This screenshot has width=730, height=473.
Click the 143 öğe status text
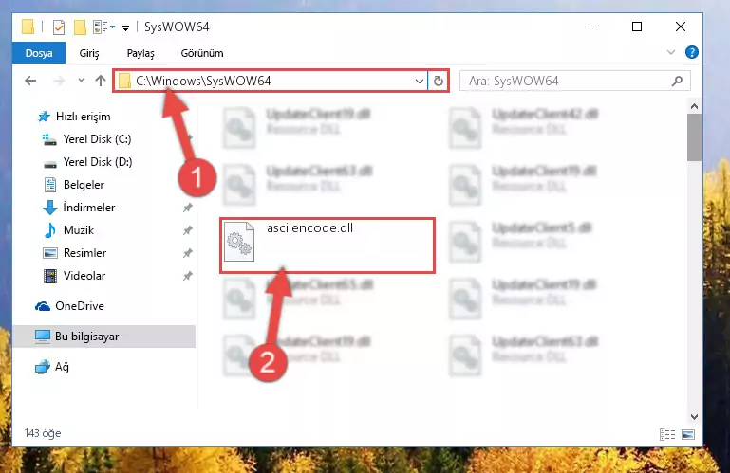pos(43,433)
